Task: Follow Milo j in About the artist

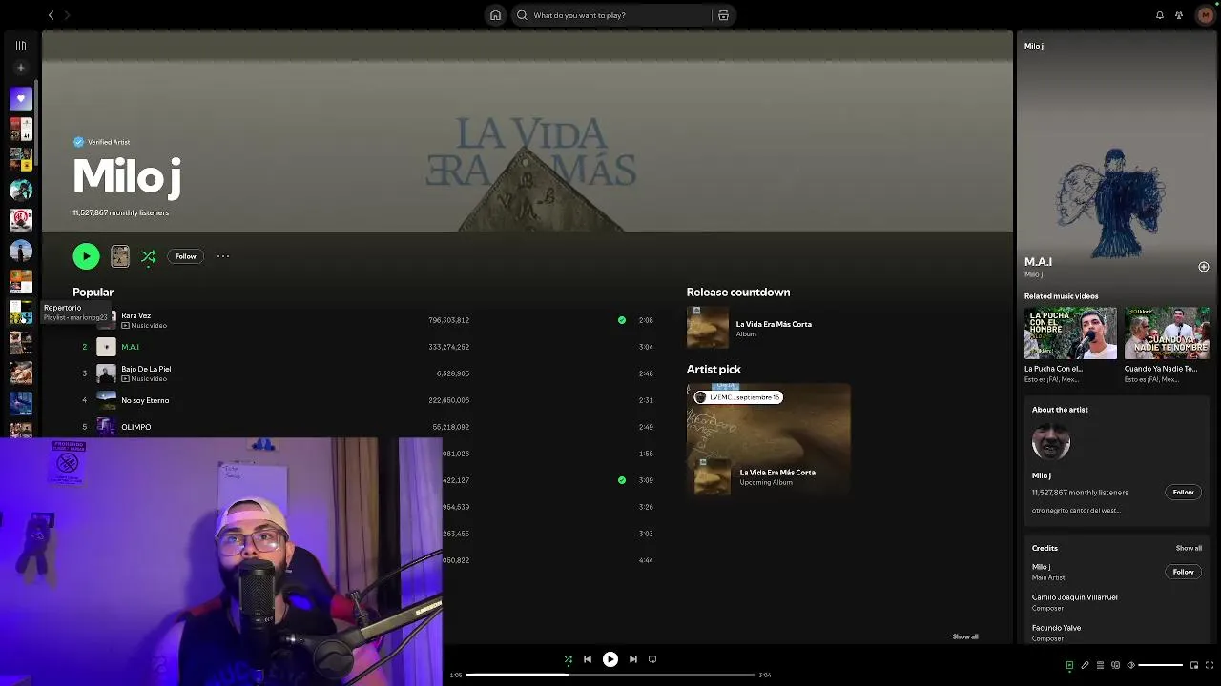Action: (x=1183, y=493)
